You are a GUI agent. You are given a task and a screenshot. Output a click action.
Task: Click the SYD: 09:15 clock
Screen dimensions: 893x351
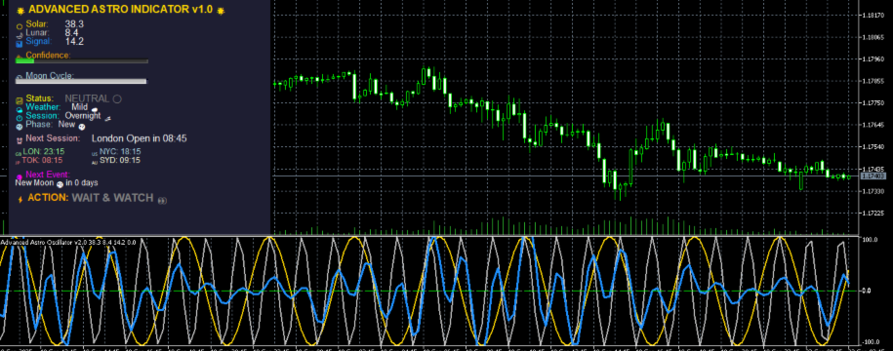[x=120, y=161]
